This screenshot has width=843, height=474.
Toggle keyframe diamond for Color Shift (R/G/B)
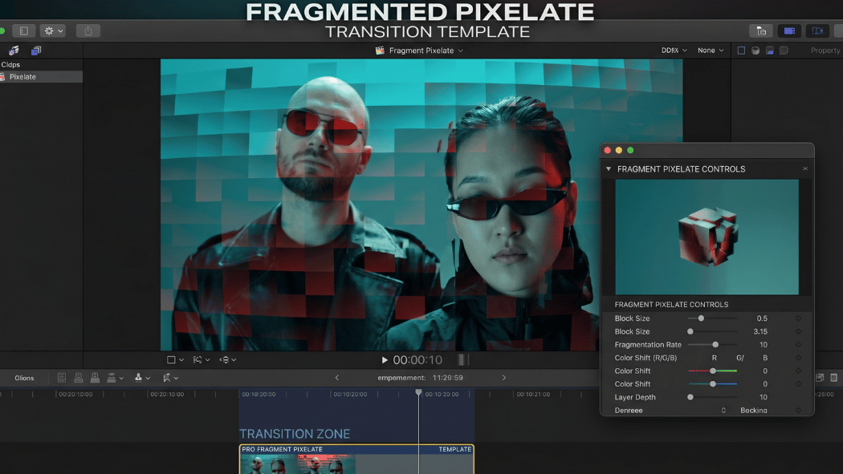tap(798, 358)
